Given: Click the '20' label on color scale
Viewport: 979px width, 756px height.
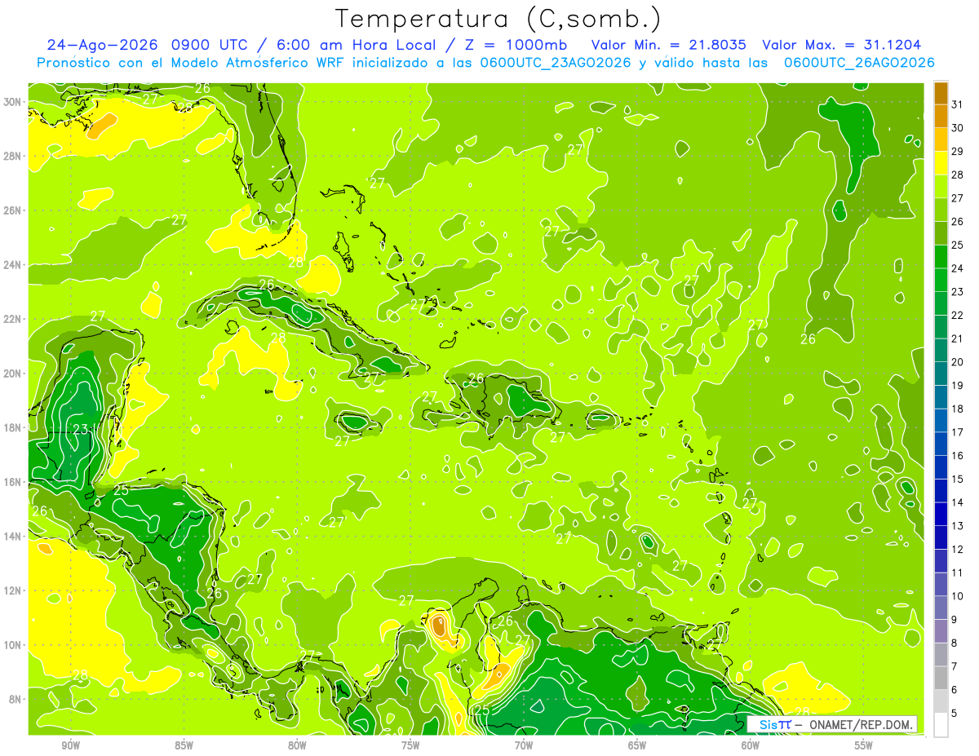Looking at the screenshot, I should tap(958, 362).
